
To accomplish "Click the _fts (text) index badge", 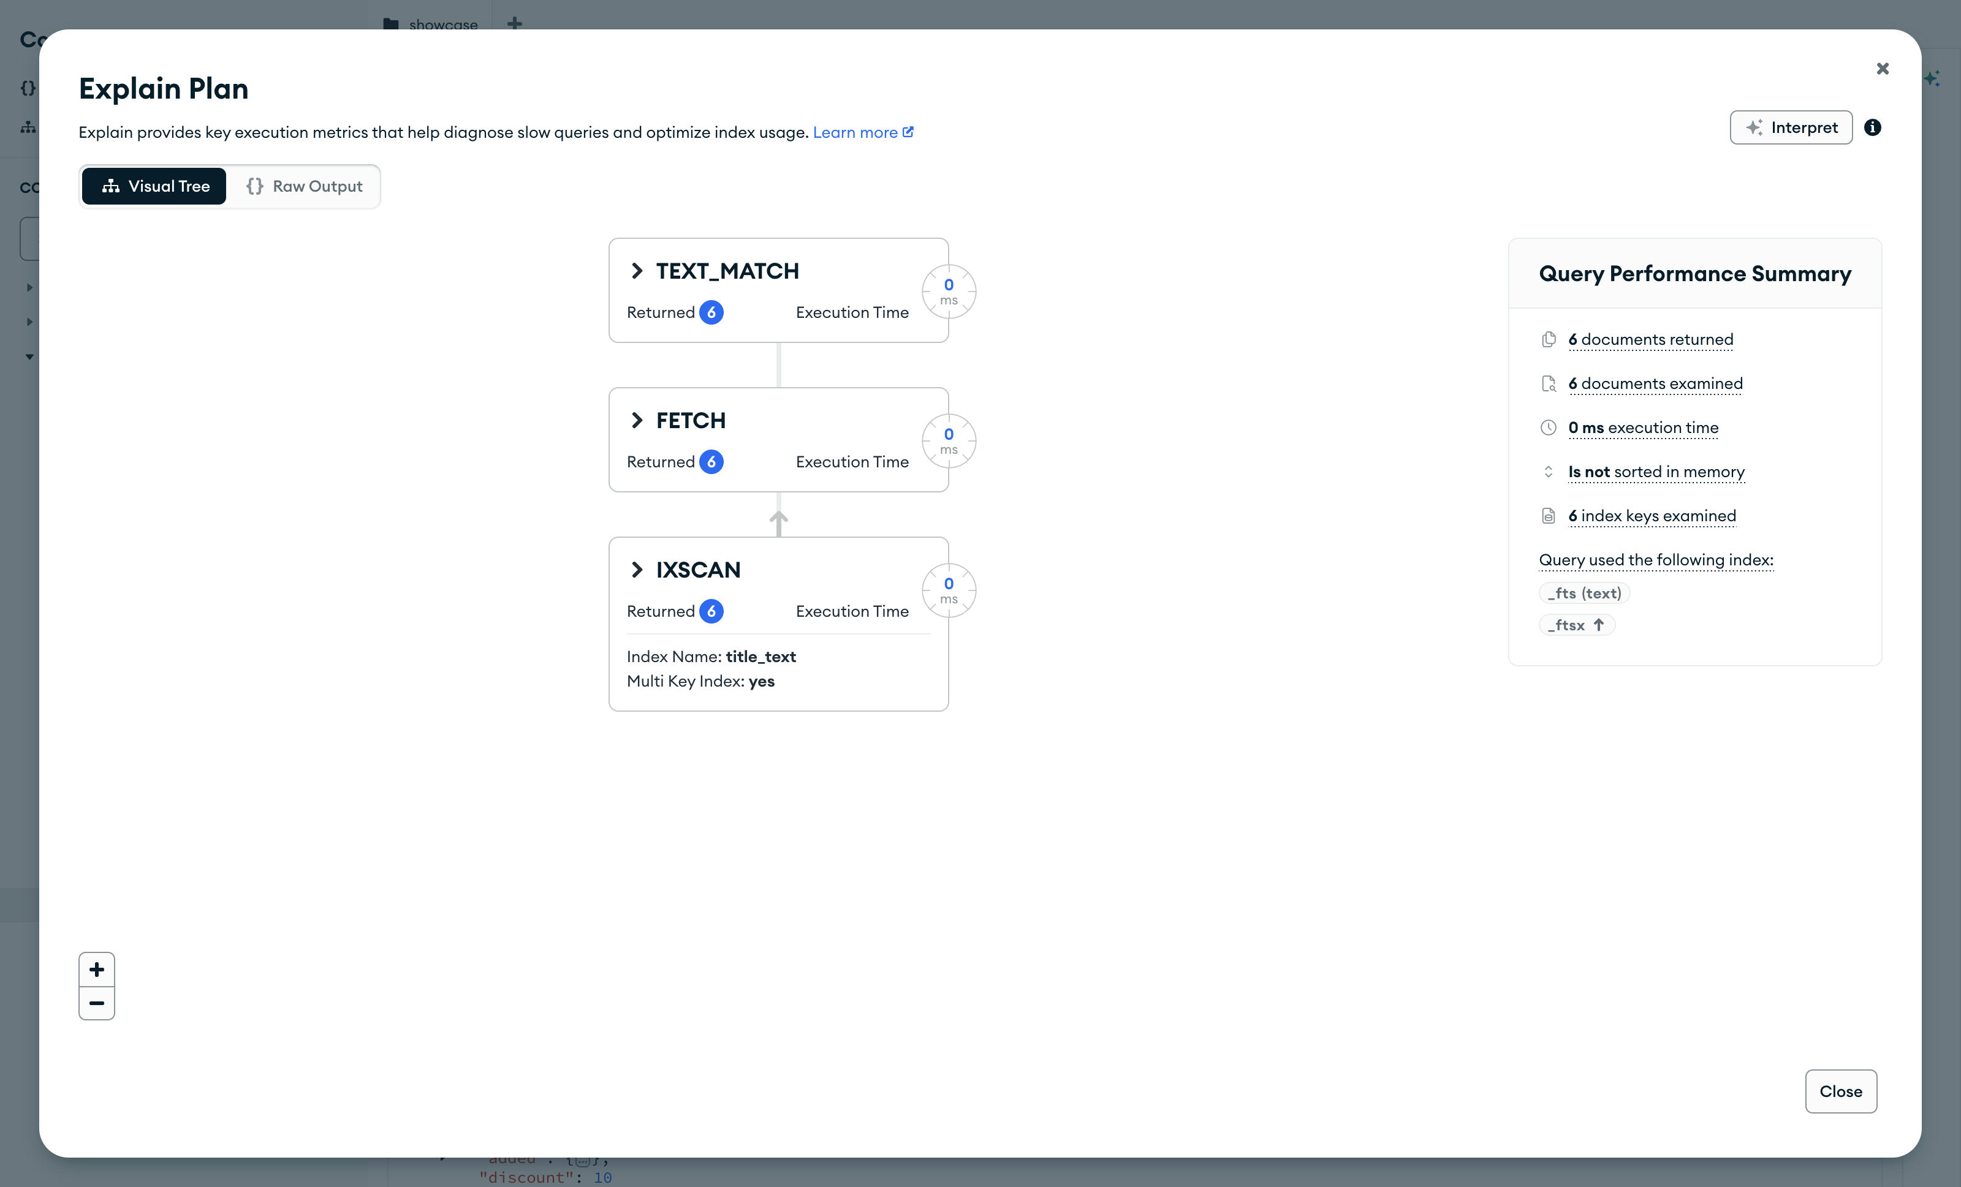I will click(1585, 593).
